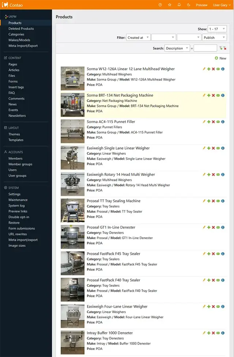This screenshot has height=357, width=234.
Task: Toggle visibility of Sorma W12-126A product
Action: click(218, 69)
